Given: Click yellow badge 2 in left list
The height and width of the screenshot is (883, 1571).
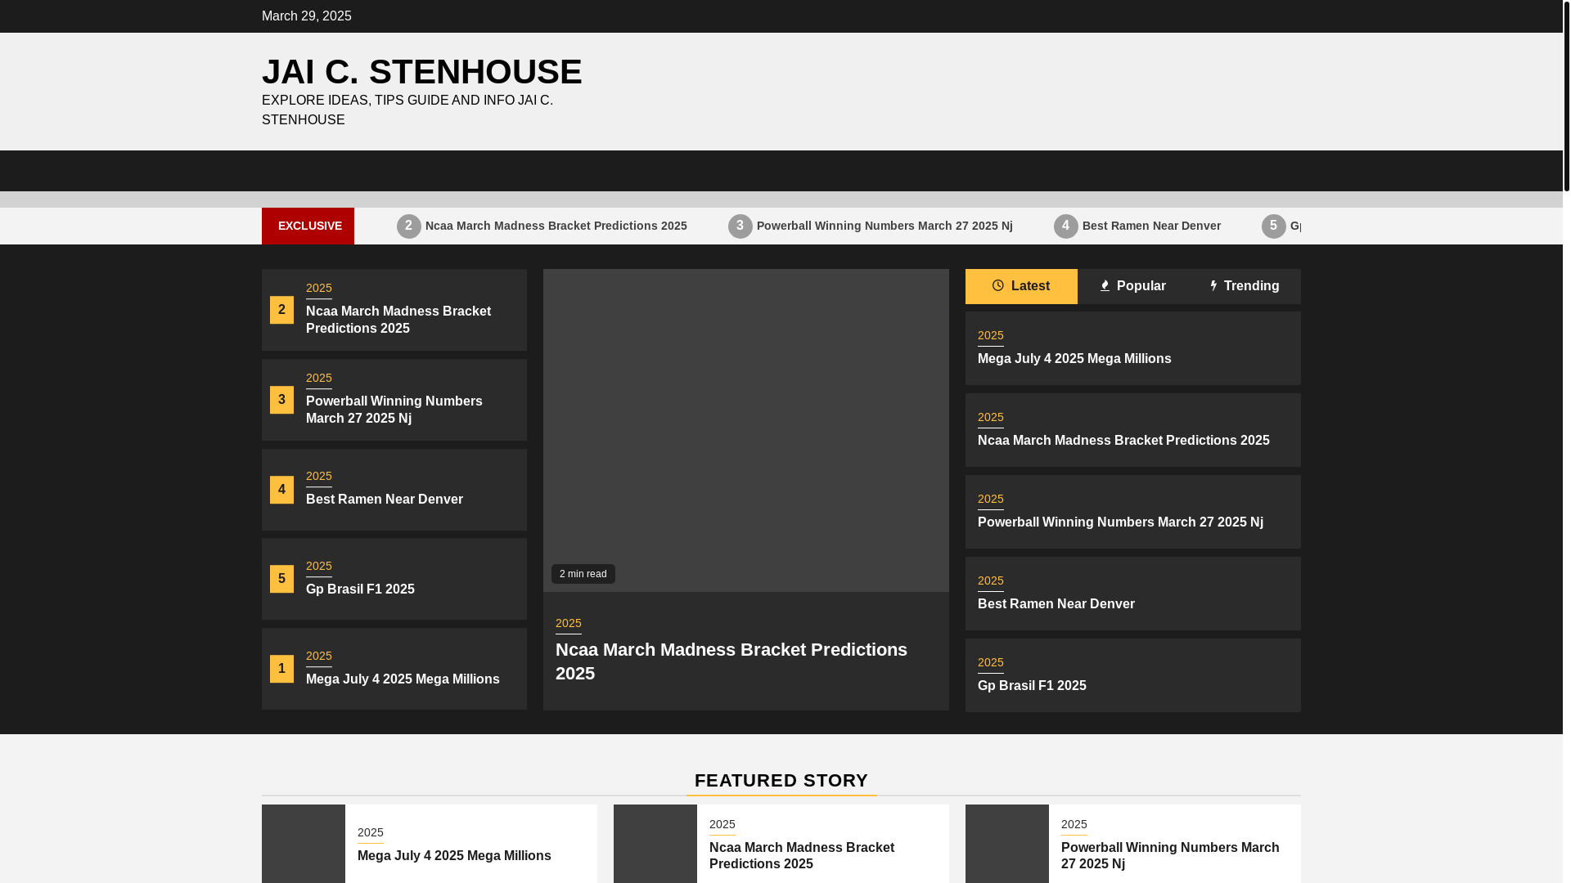Looking at the screenshot, I should click(281, 310).
